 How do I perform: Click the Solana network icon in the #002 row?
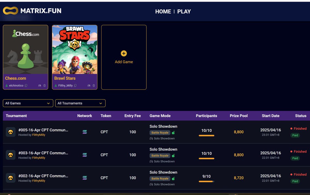85,178
